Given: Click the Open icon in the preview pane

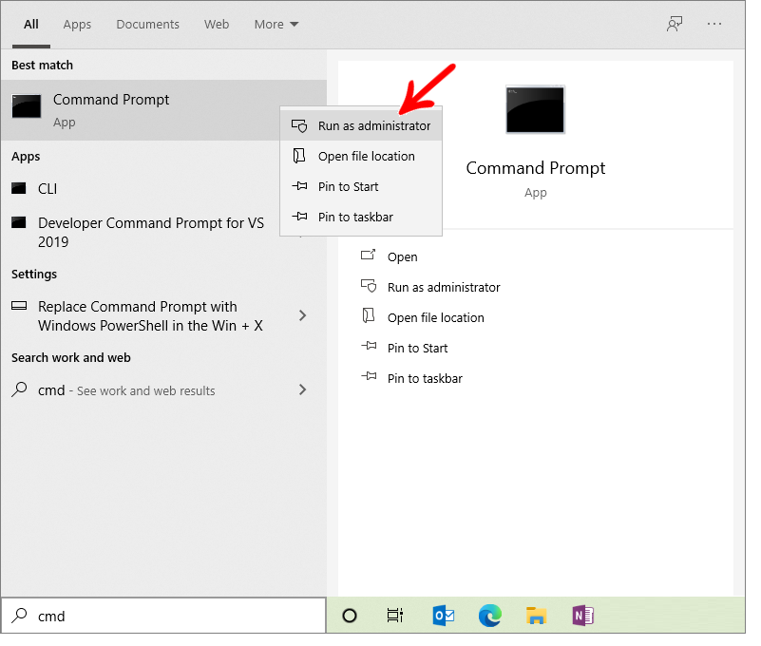Looking at the screenshot, I should coord(369,255).
